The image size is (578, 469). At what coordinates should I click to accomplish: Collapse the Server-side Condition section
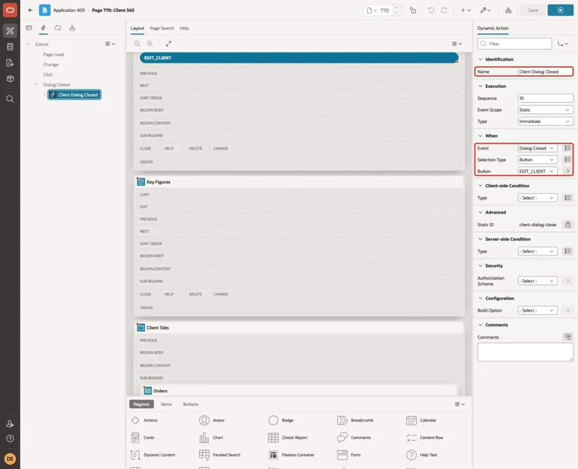480,239
